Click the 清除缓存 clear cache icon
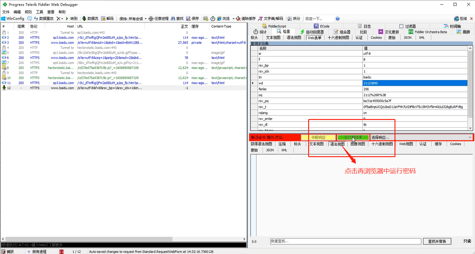This screenshot has width=475, height=254. (238, 18)
